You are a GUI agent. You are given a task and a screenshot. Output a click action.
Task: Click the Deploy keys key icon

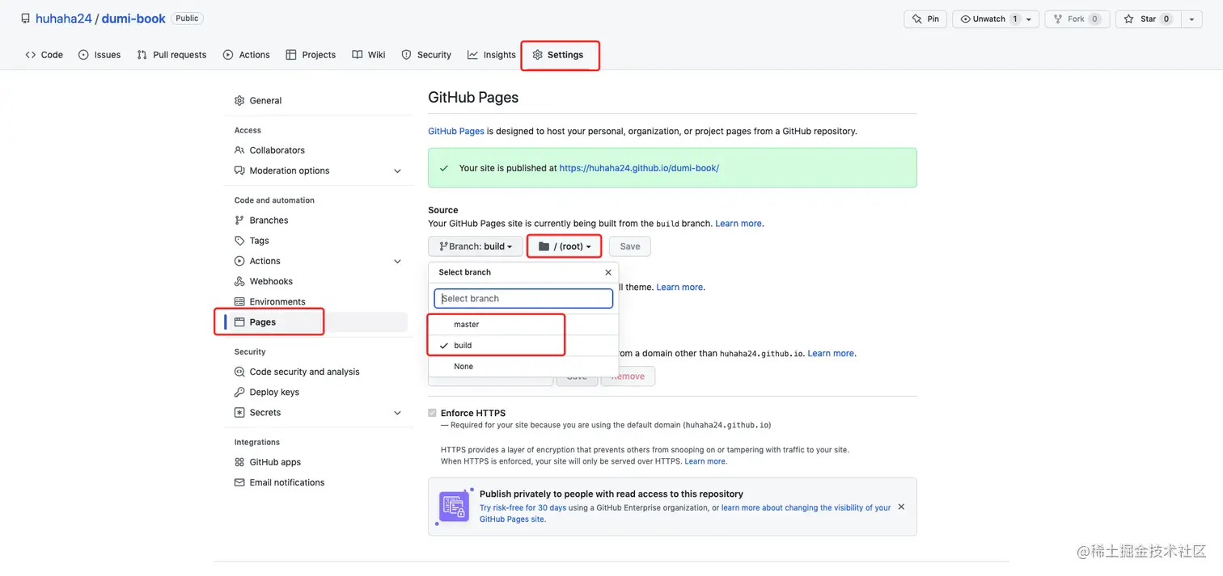(239, 392)
